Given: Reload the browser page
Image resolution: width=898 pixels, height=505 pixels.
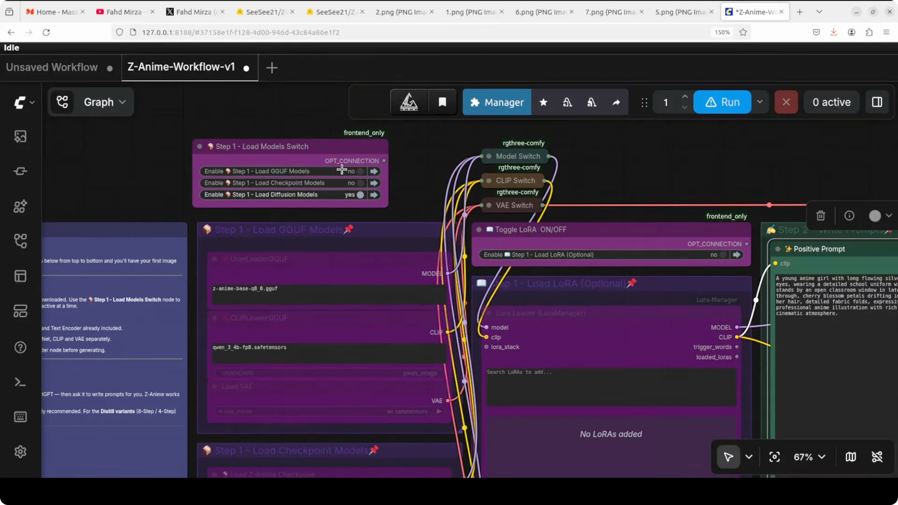Looking at the screenshot, I should [x=46, y=32].
